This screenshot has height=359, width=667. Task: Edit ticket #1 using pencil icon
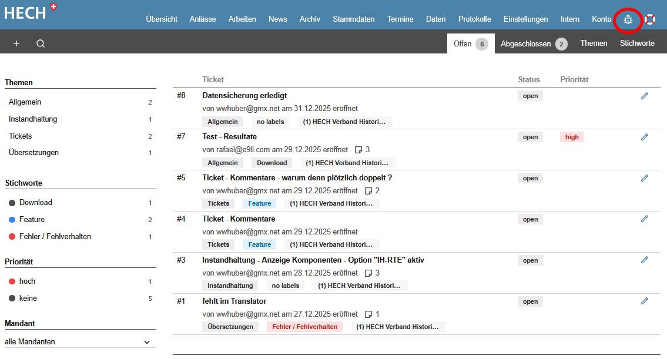(645, 301)
